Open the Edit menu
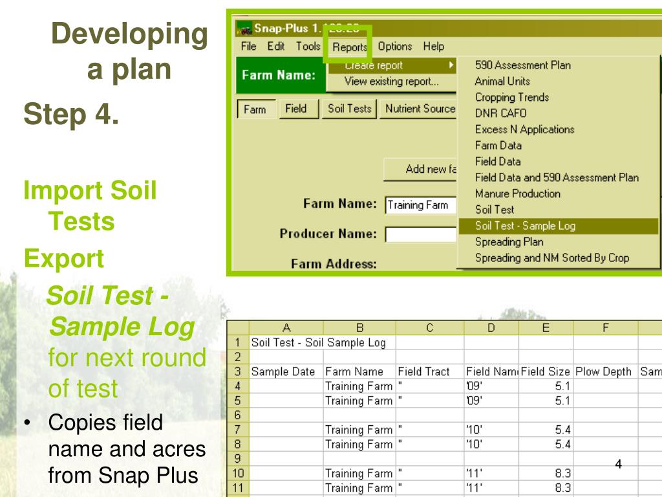 tap(275, 47)
